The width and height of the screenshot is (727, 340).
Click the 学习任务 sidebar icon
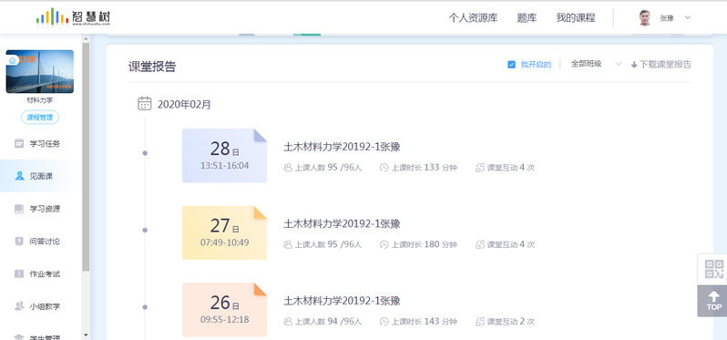pyautogui.click(x=19, y=144)
